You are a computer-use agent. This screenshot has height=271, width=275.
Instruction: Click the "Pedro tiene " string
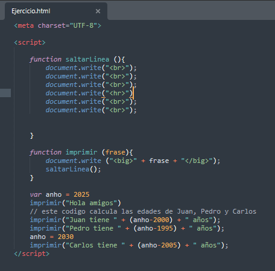click(93, 228)
